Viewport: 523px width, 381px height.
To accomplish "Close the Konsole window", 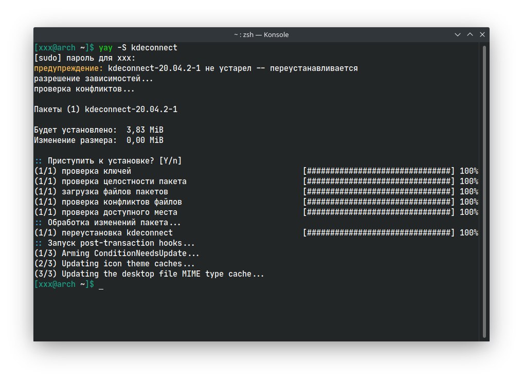I will pyautogui.click(x=482, y=34).
